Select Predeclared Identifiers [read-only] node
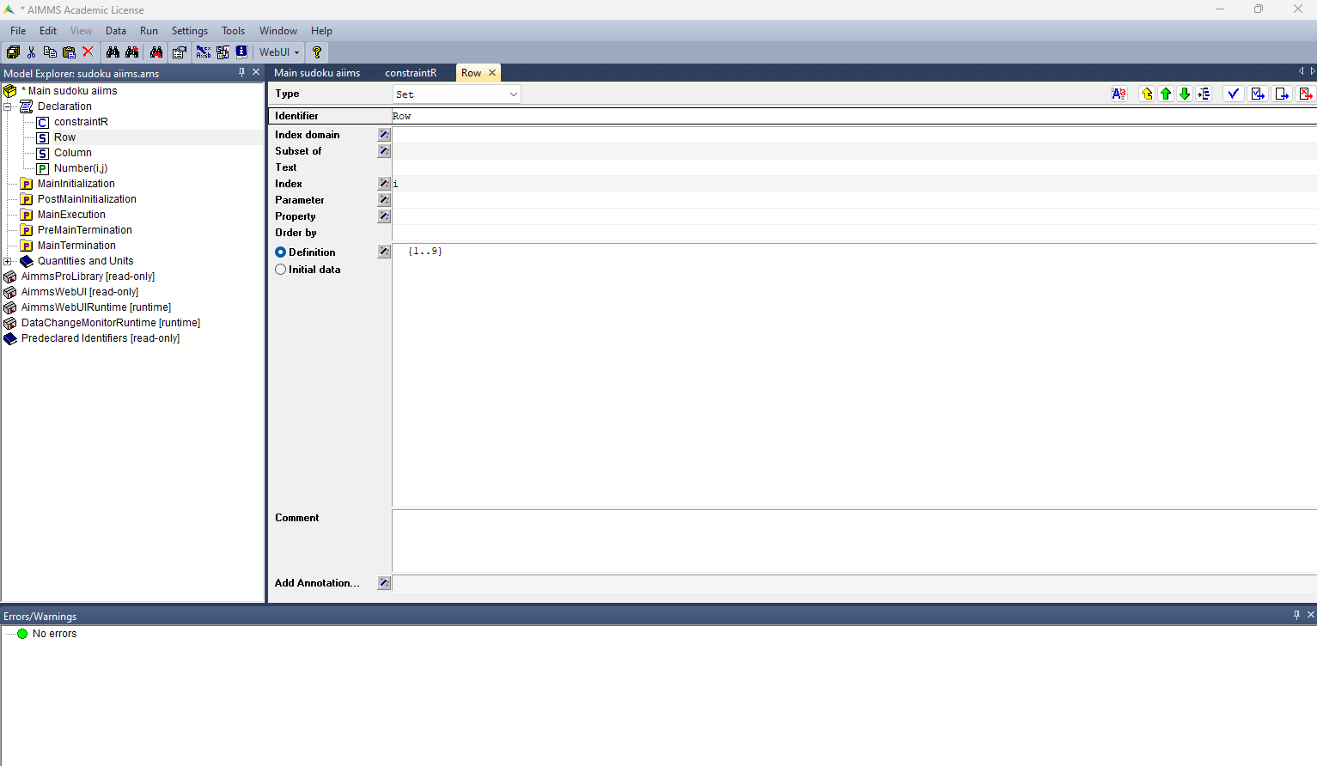 pyautogui.click(x=101, y=338)
